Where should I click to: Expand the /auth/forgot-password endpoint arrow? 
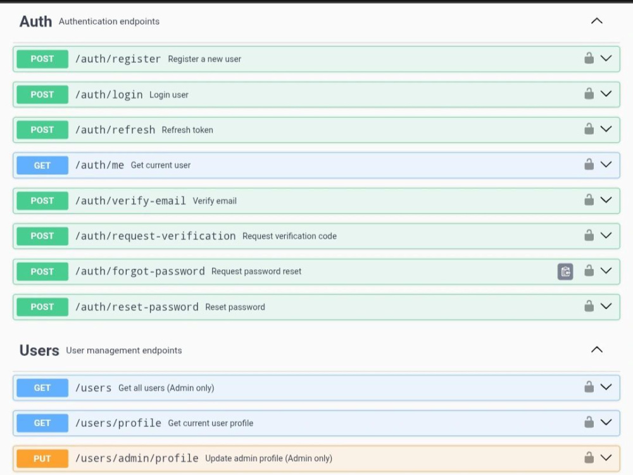coord(606,270)
